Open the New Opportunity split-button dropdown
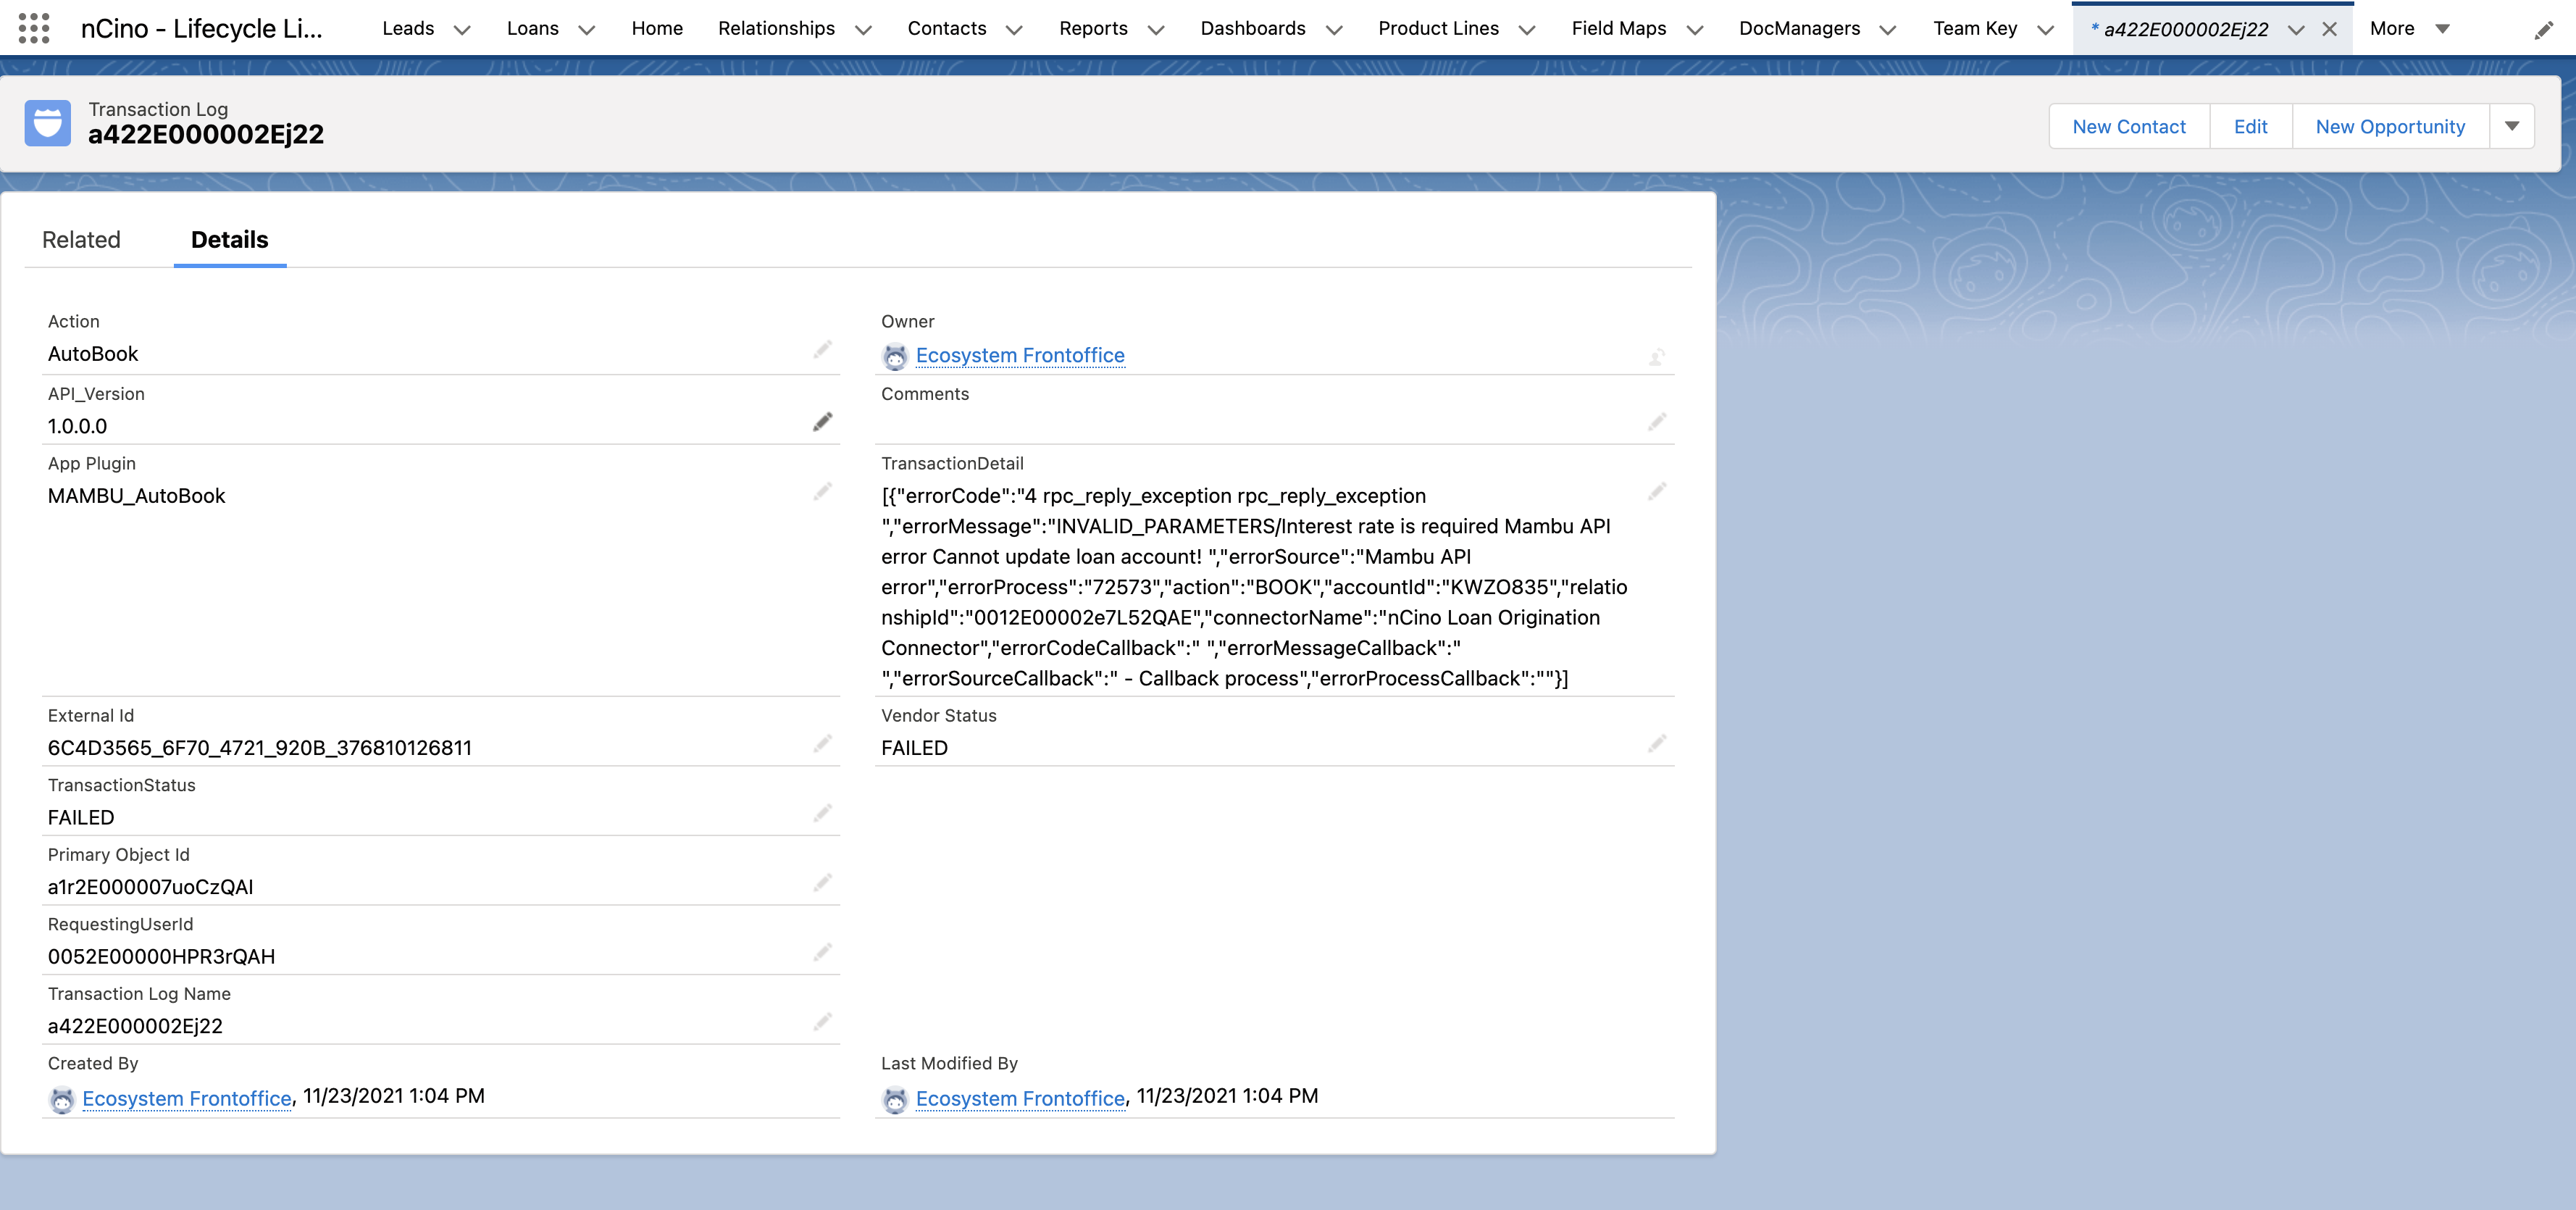 [2512, 126]
